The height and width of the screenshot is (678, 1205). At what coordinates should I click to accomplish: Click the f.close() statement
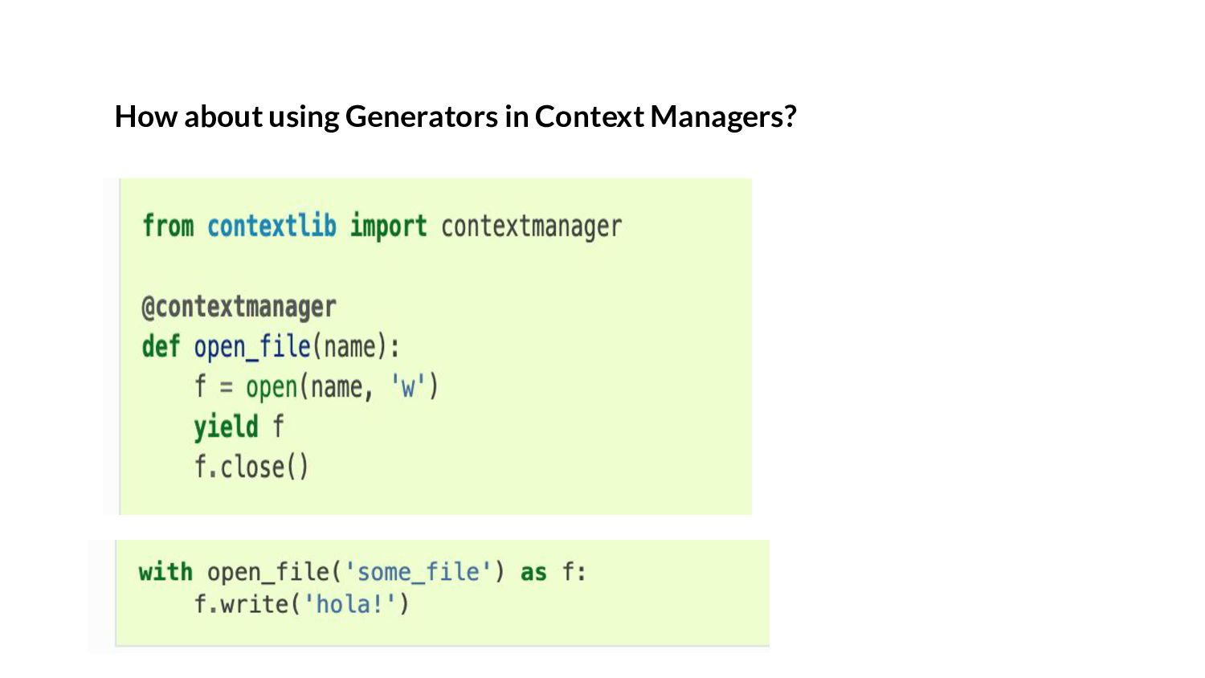tap(251, 467)
